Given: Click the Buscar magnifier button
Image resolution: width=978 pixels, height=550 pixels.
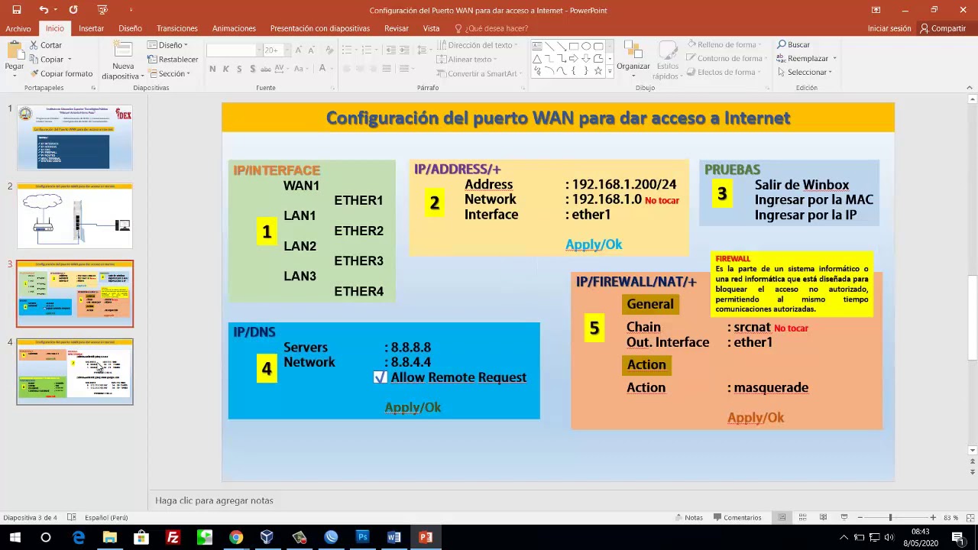Looking at the screenshot, I should point(793,45).
